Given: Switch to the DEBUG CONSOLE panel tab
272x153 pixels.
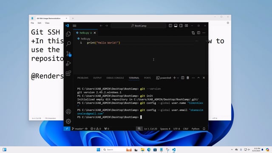Looking at the screenshot, I should tap(115, 78).
